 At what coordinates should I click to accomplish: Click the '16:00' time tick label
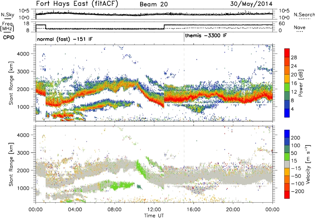[x=193, y=210]
